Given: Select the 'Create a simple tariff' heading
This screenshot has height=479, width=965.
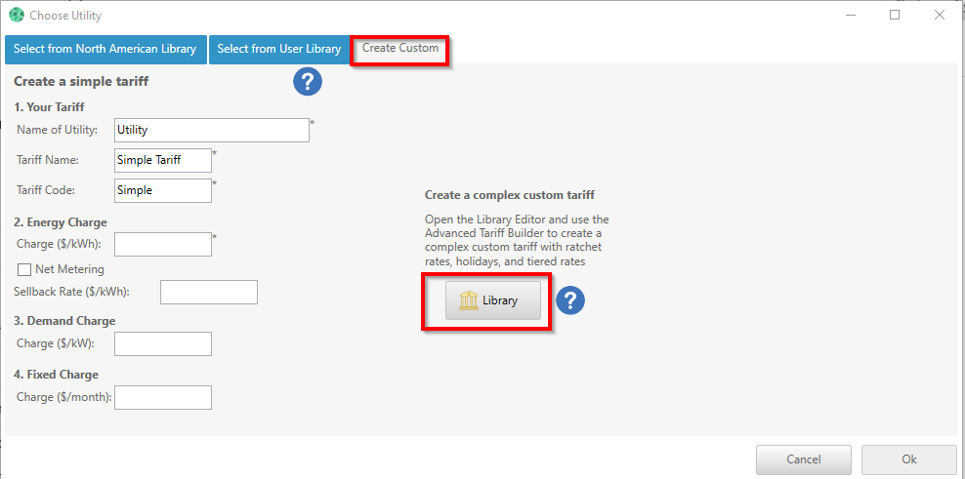Looking at the screenshot, I should tap(81, 81).
